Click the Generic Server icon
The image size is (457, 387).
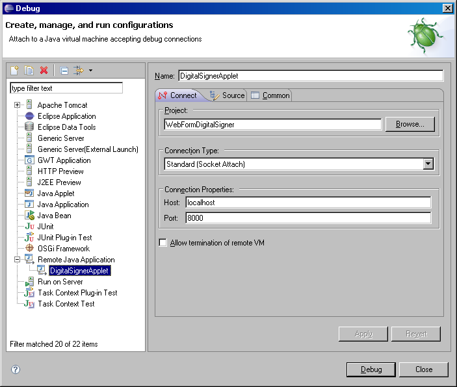[x=29, y=138]
